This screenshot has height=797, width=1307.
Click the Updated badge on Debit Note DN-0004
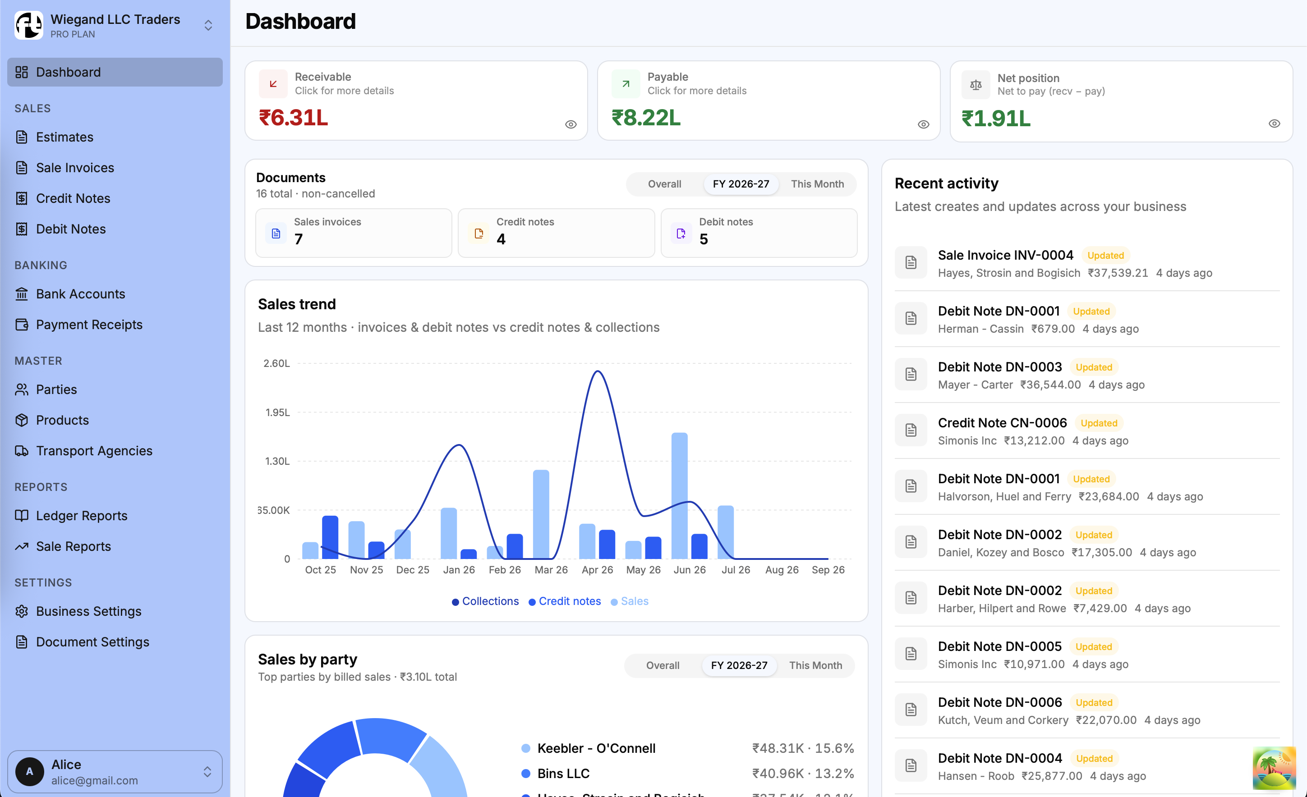click(x=1094, y=759)
